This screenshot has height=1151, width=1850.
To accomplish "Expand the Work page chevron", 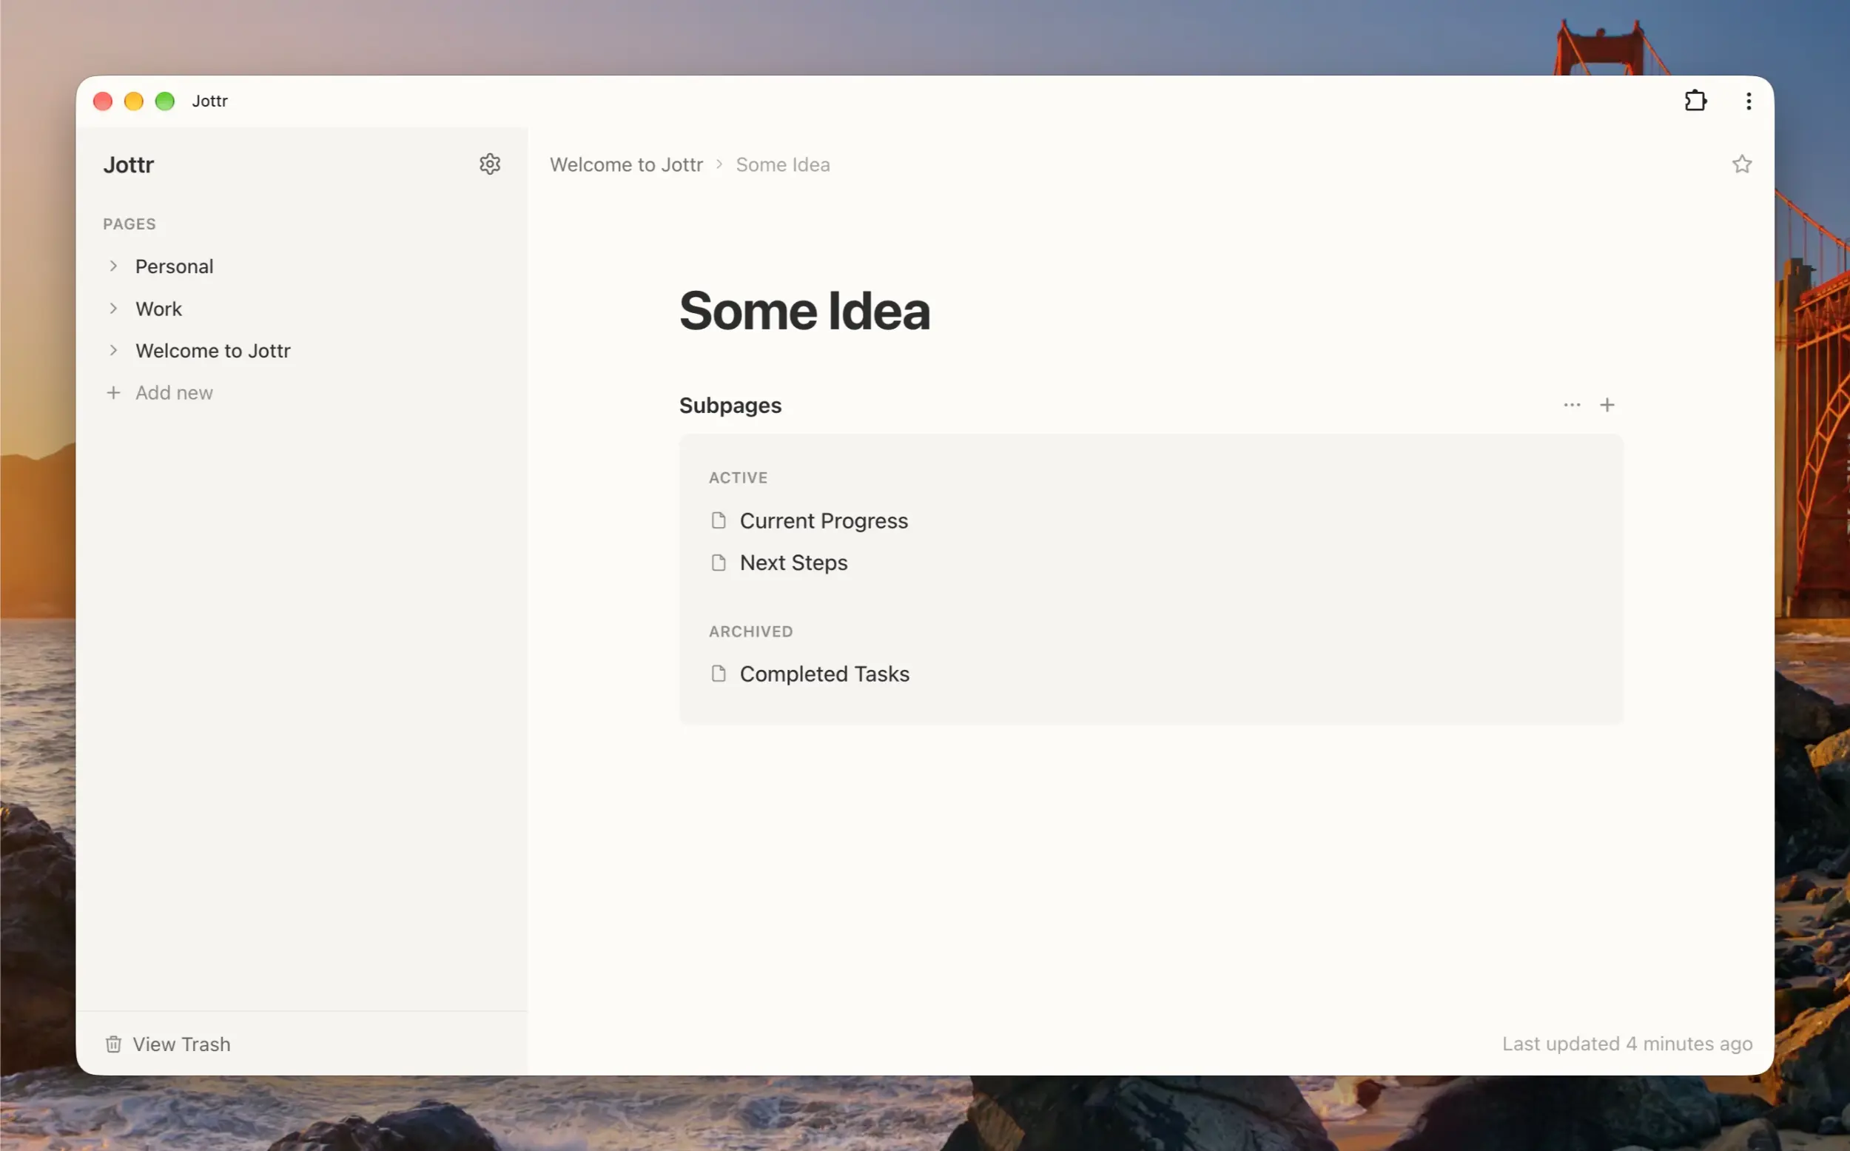I will click(113, 309).
